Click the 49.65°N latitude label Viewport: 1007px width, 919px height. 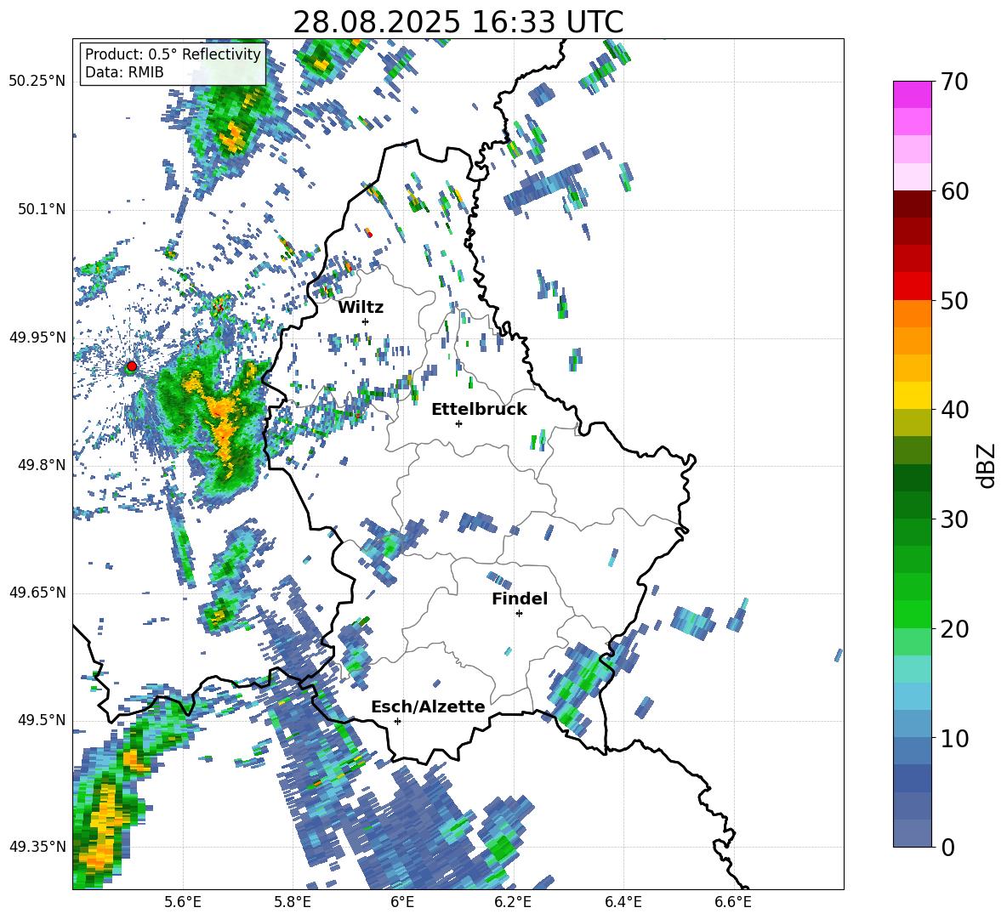point(37,593)
